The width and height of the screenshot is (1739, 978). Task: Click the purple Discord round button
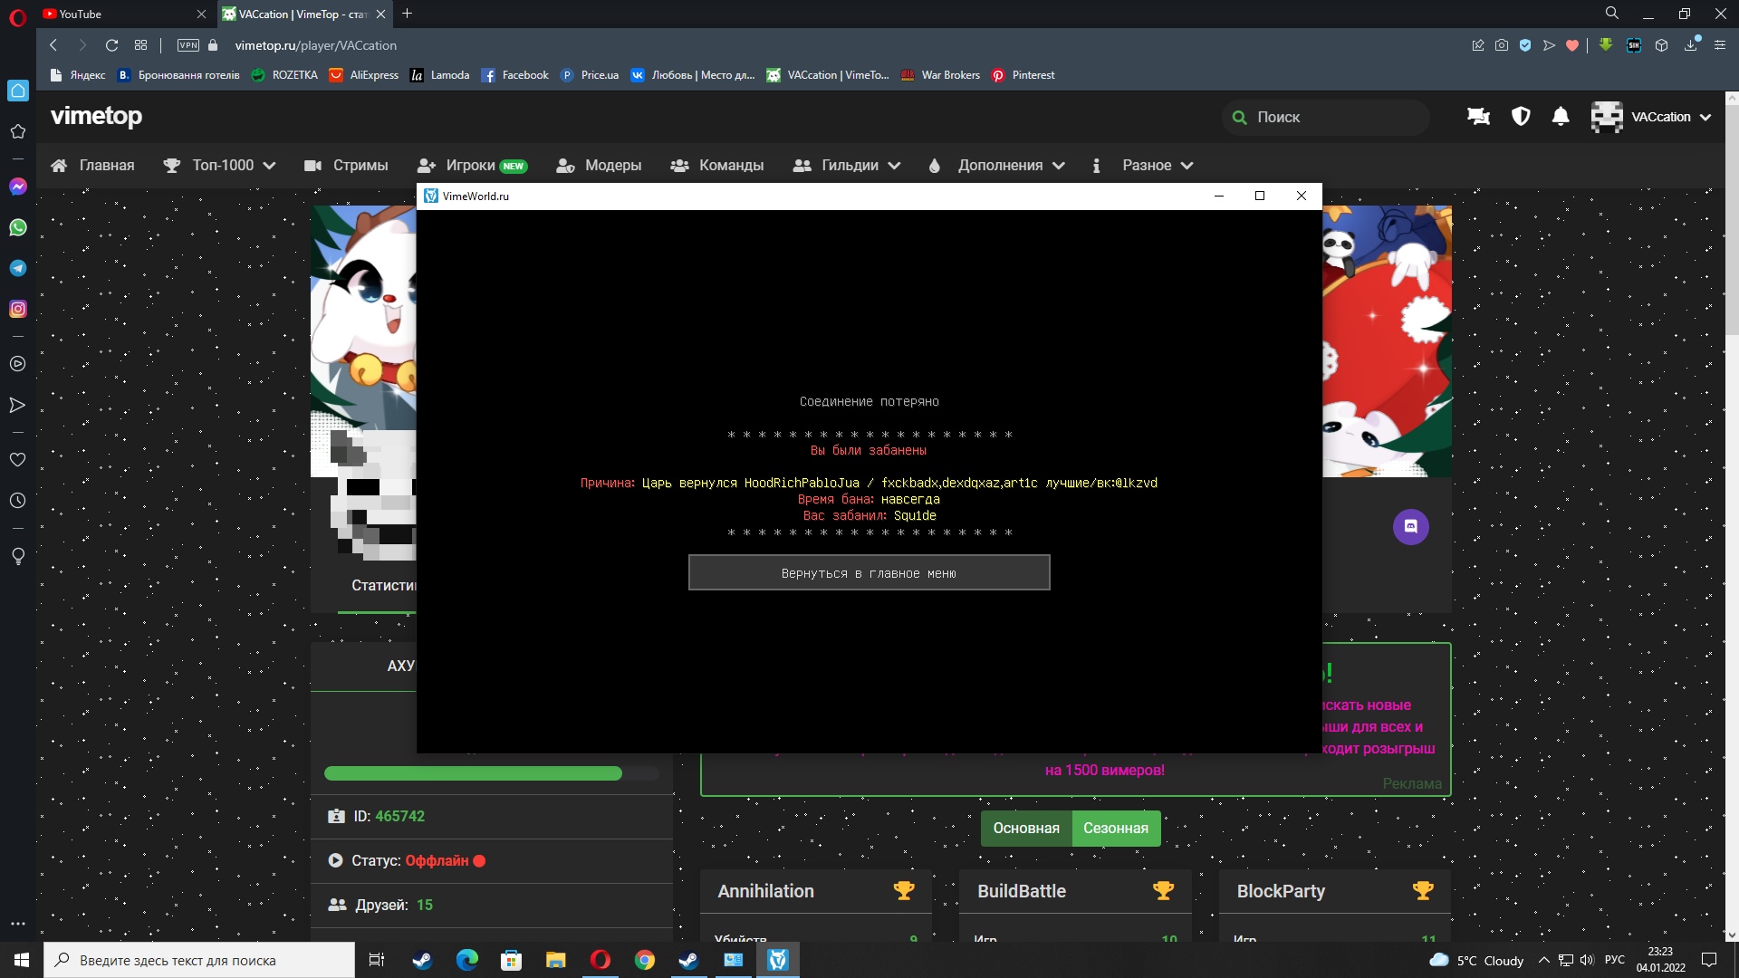click(1410, 527)
